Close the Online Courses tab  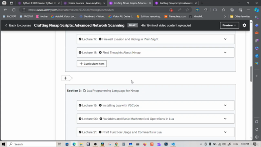click(x=104, y=3)
